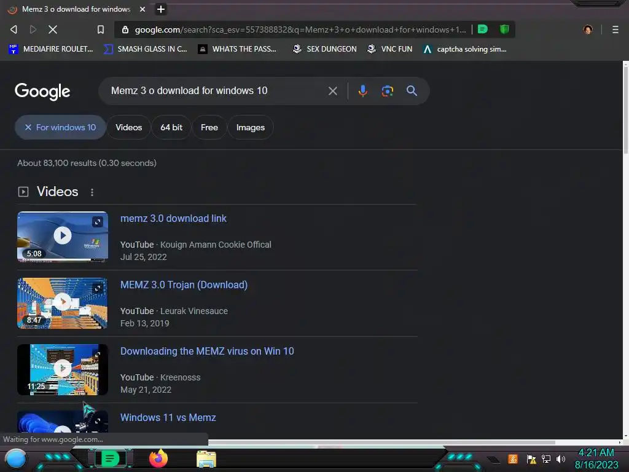Expand preview on the 11:25 video thumbnail
The image size is (629, 472).
[98, 354]
